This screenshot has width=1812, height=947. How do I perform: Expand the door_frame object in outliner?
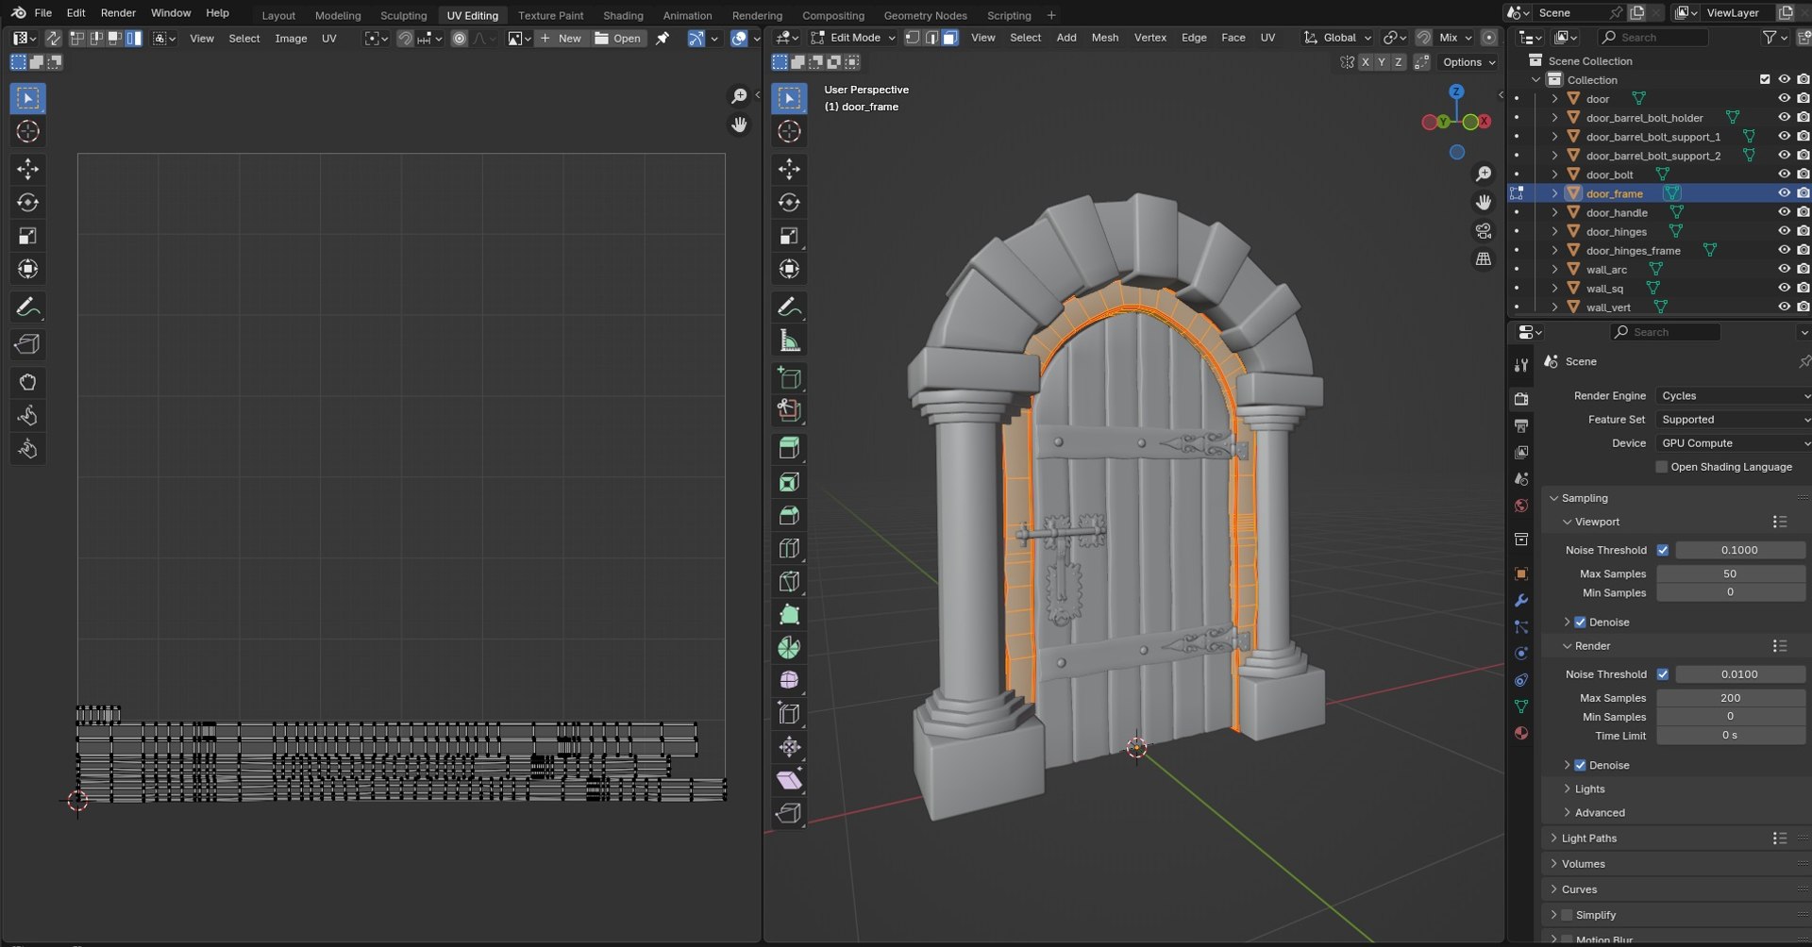[x=1554, y=193]
